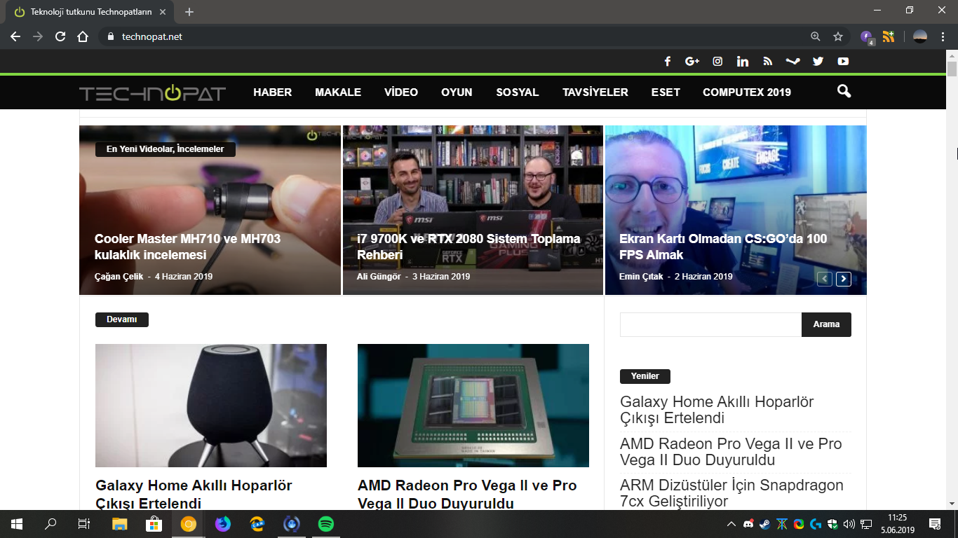The width and height of the screenshot is (958, 538).
Task: Open the AMD Radeon Pro chip thumbnail
Action: point(473,405)
